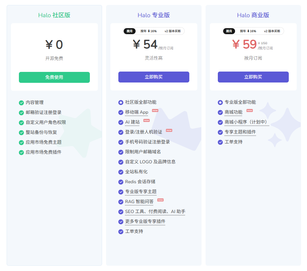This screenshot has height=271, width=307.
Task: Toggle 按月 in the Halo 商业版 card
Action: click(229, 31)
